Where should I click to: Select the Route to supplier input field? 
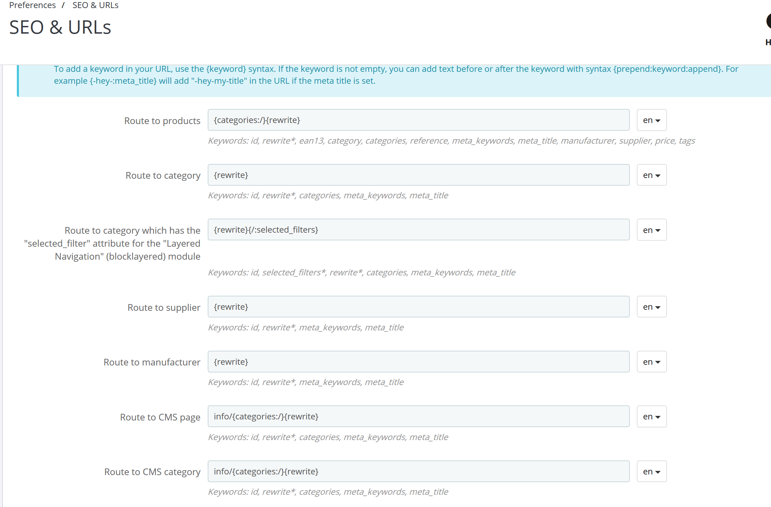point(418,307)
